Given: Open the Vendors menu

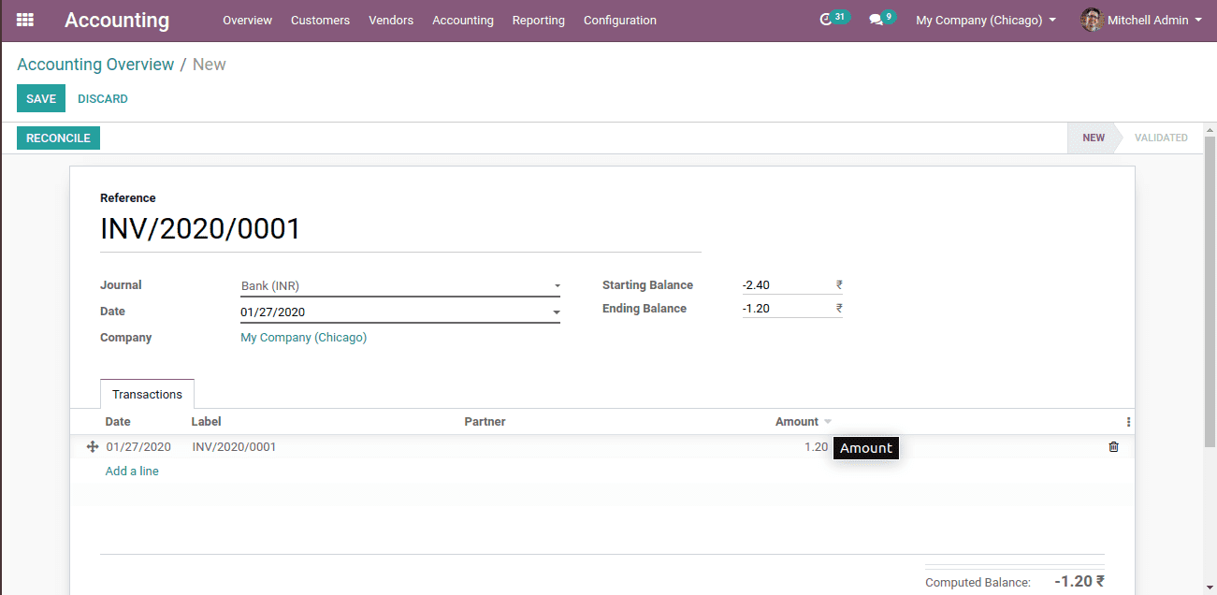Looking at the screenshot, I should pyautogui.click(x=391, y=20).
